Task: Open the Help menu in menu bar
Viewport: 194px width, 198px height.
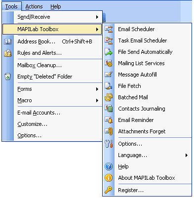Action: (x=56, y=6)
